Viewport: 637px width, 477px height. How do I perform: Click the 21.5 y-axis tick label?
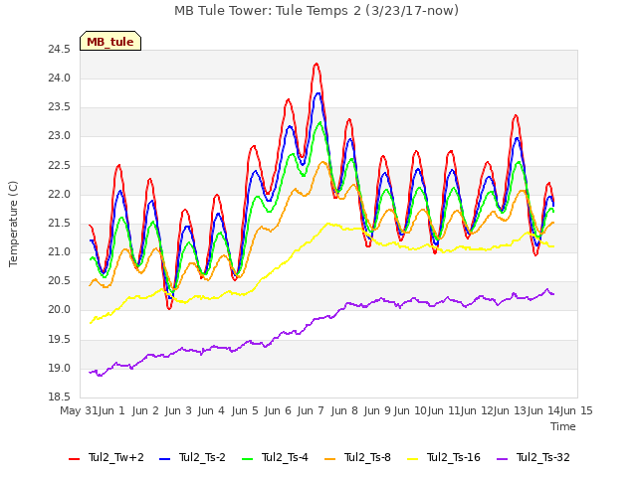coord(59,224)
